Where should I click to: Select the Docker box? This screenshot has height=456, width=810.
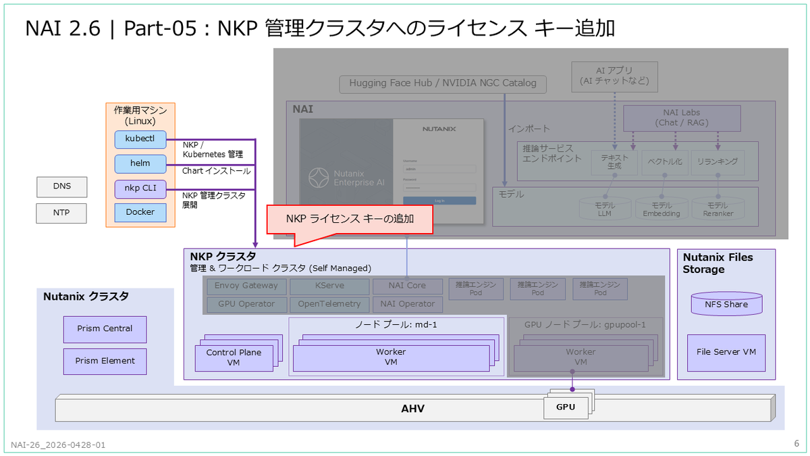click(x=140, y=212)
